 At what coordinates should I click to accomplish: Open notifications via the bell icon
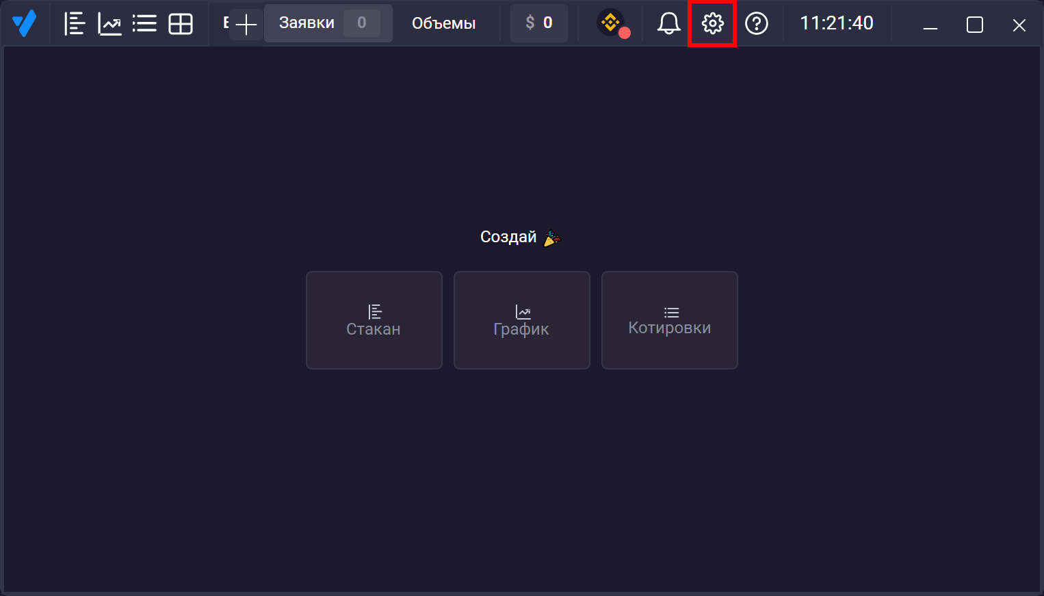[668, 23]
